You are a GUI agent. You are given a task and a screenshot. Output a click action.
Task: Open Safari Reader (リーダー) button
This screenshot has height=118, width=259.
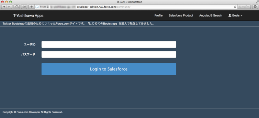tap(244, 7)
